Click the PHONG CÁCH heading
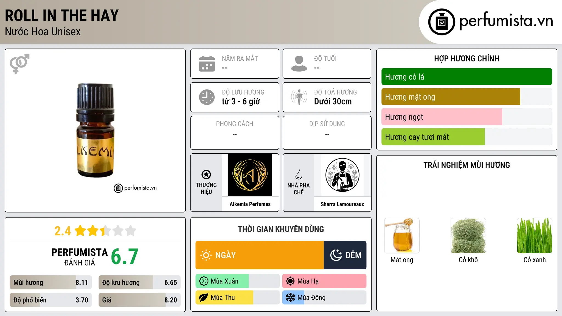This screenshot has height=316, width=562. coord(235,124)
